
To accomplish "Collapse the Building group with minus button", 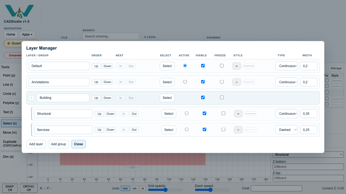I will point(32,98).
